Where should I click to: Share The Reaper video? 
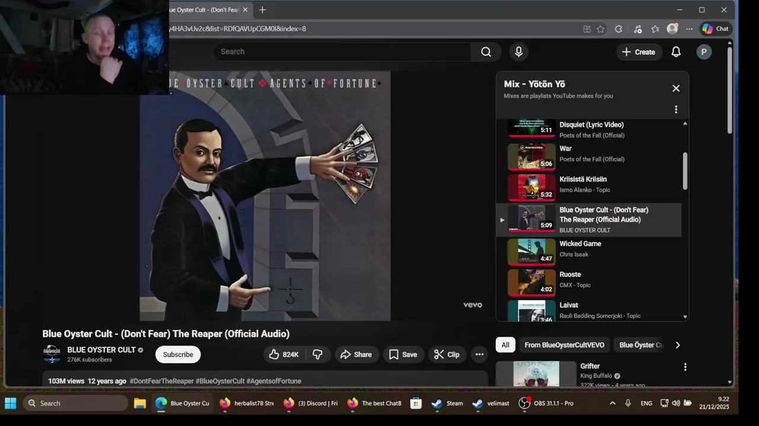356,354
